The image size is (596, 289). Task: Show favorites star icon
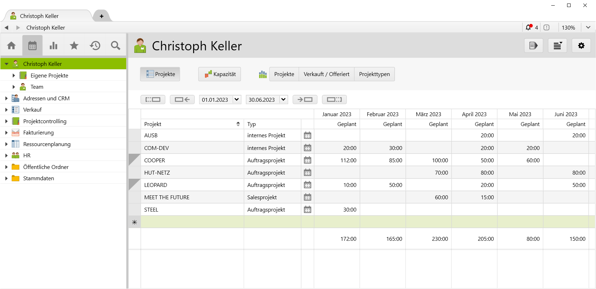click(74, 45)
